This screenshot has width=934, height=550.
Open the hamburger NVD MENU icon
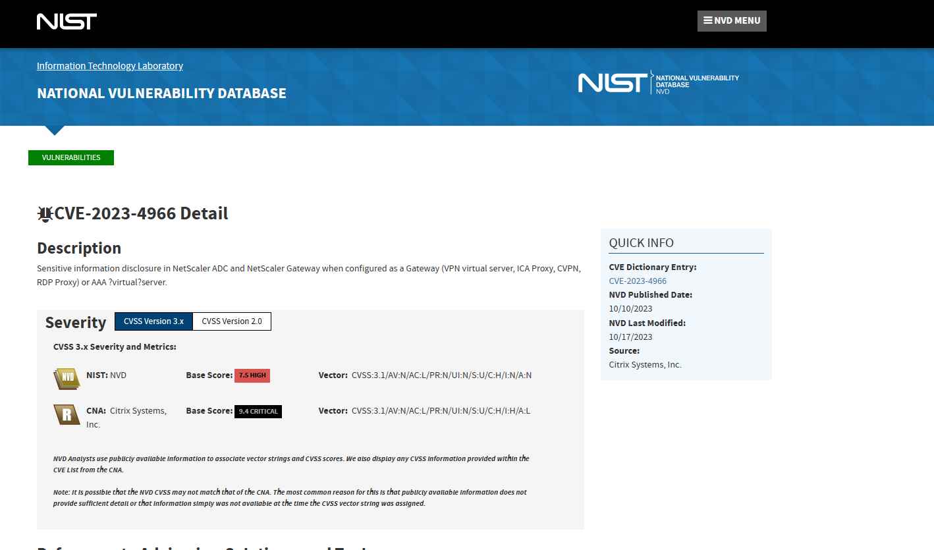(707, 20)
